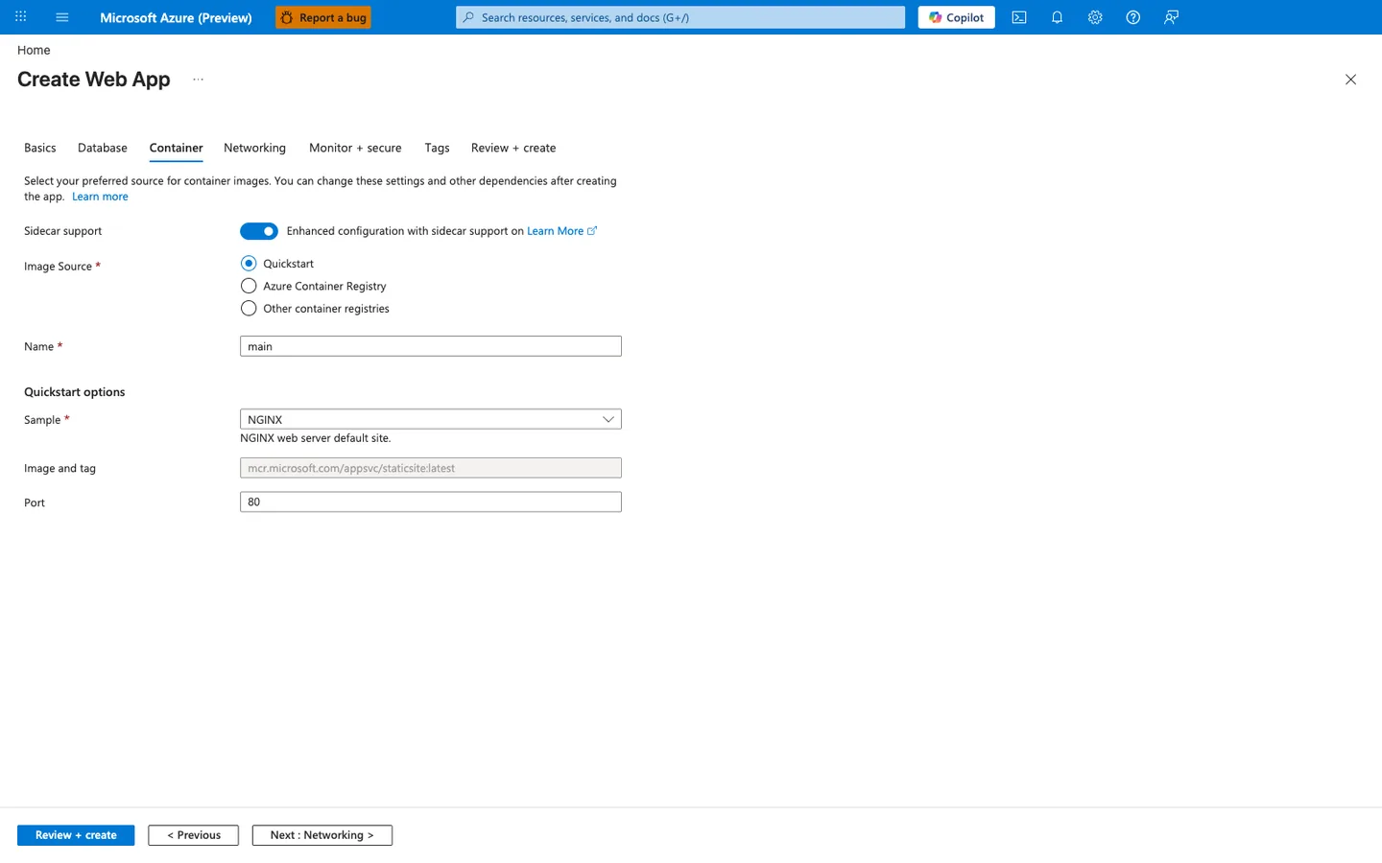
Task: Click the 'NGINX web server default site.' text
Action: click(x=316, y=438)
